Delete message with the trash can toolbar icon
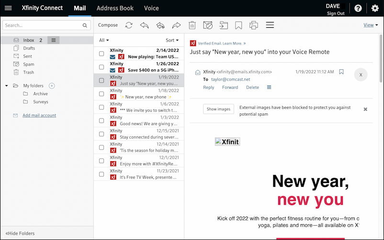The width and height of the screenshot is (384, 240). click(192, 25)
